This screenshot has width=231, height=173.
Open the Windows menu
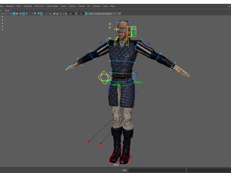pyautogui.click(x=10, y=6)
